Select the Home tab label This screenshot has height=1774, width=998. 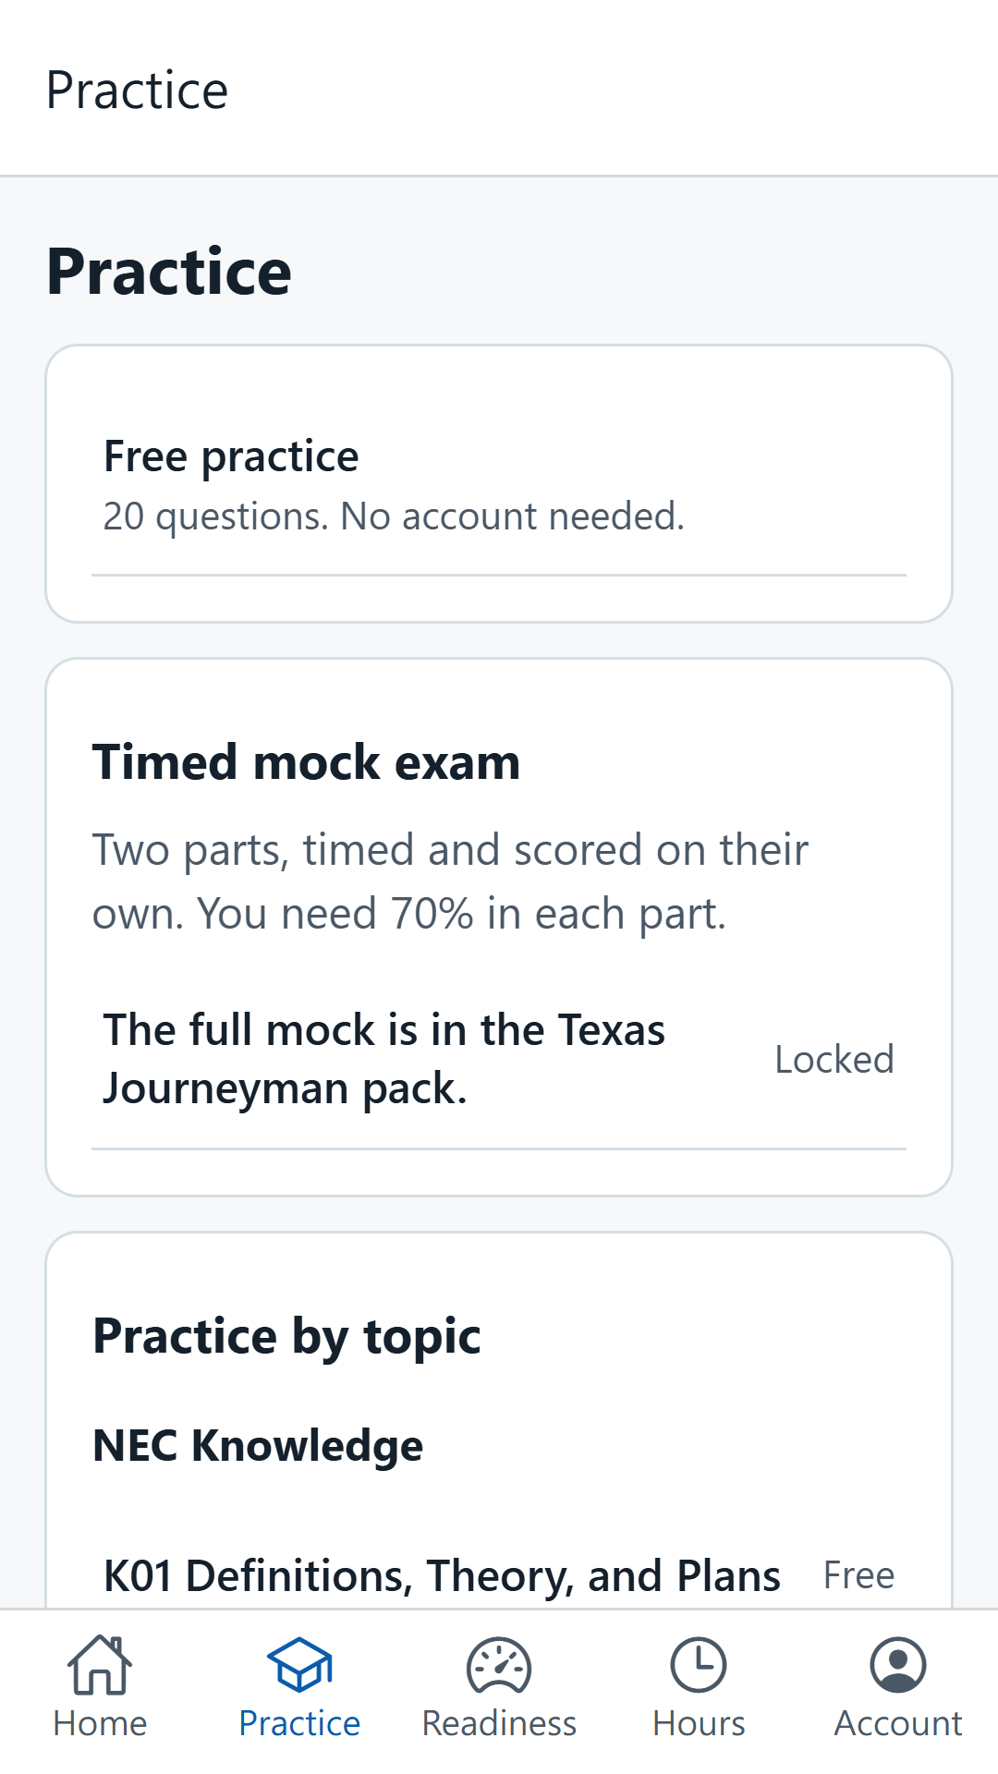pyautogui.click(x=100, y=1723)
